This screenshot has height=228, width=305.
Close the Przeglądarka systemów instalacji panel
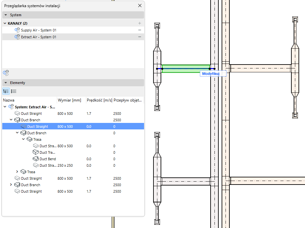point(140,6)
